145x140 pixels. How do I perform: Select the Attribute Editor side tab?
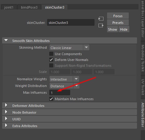143,115
